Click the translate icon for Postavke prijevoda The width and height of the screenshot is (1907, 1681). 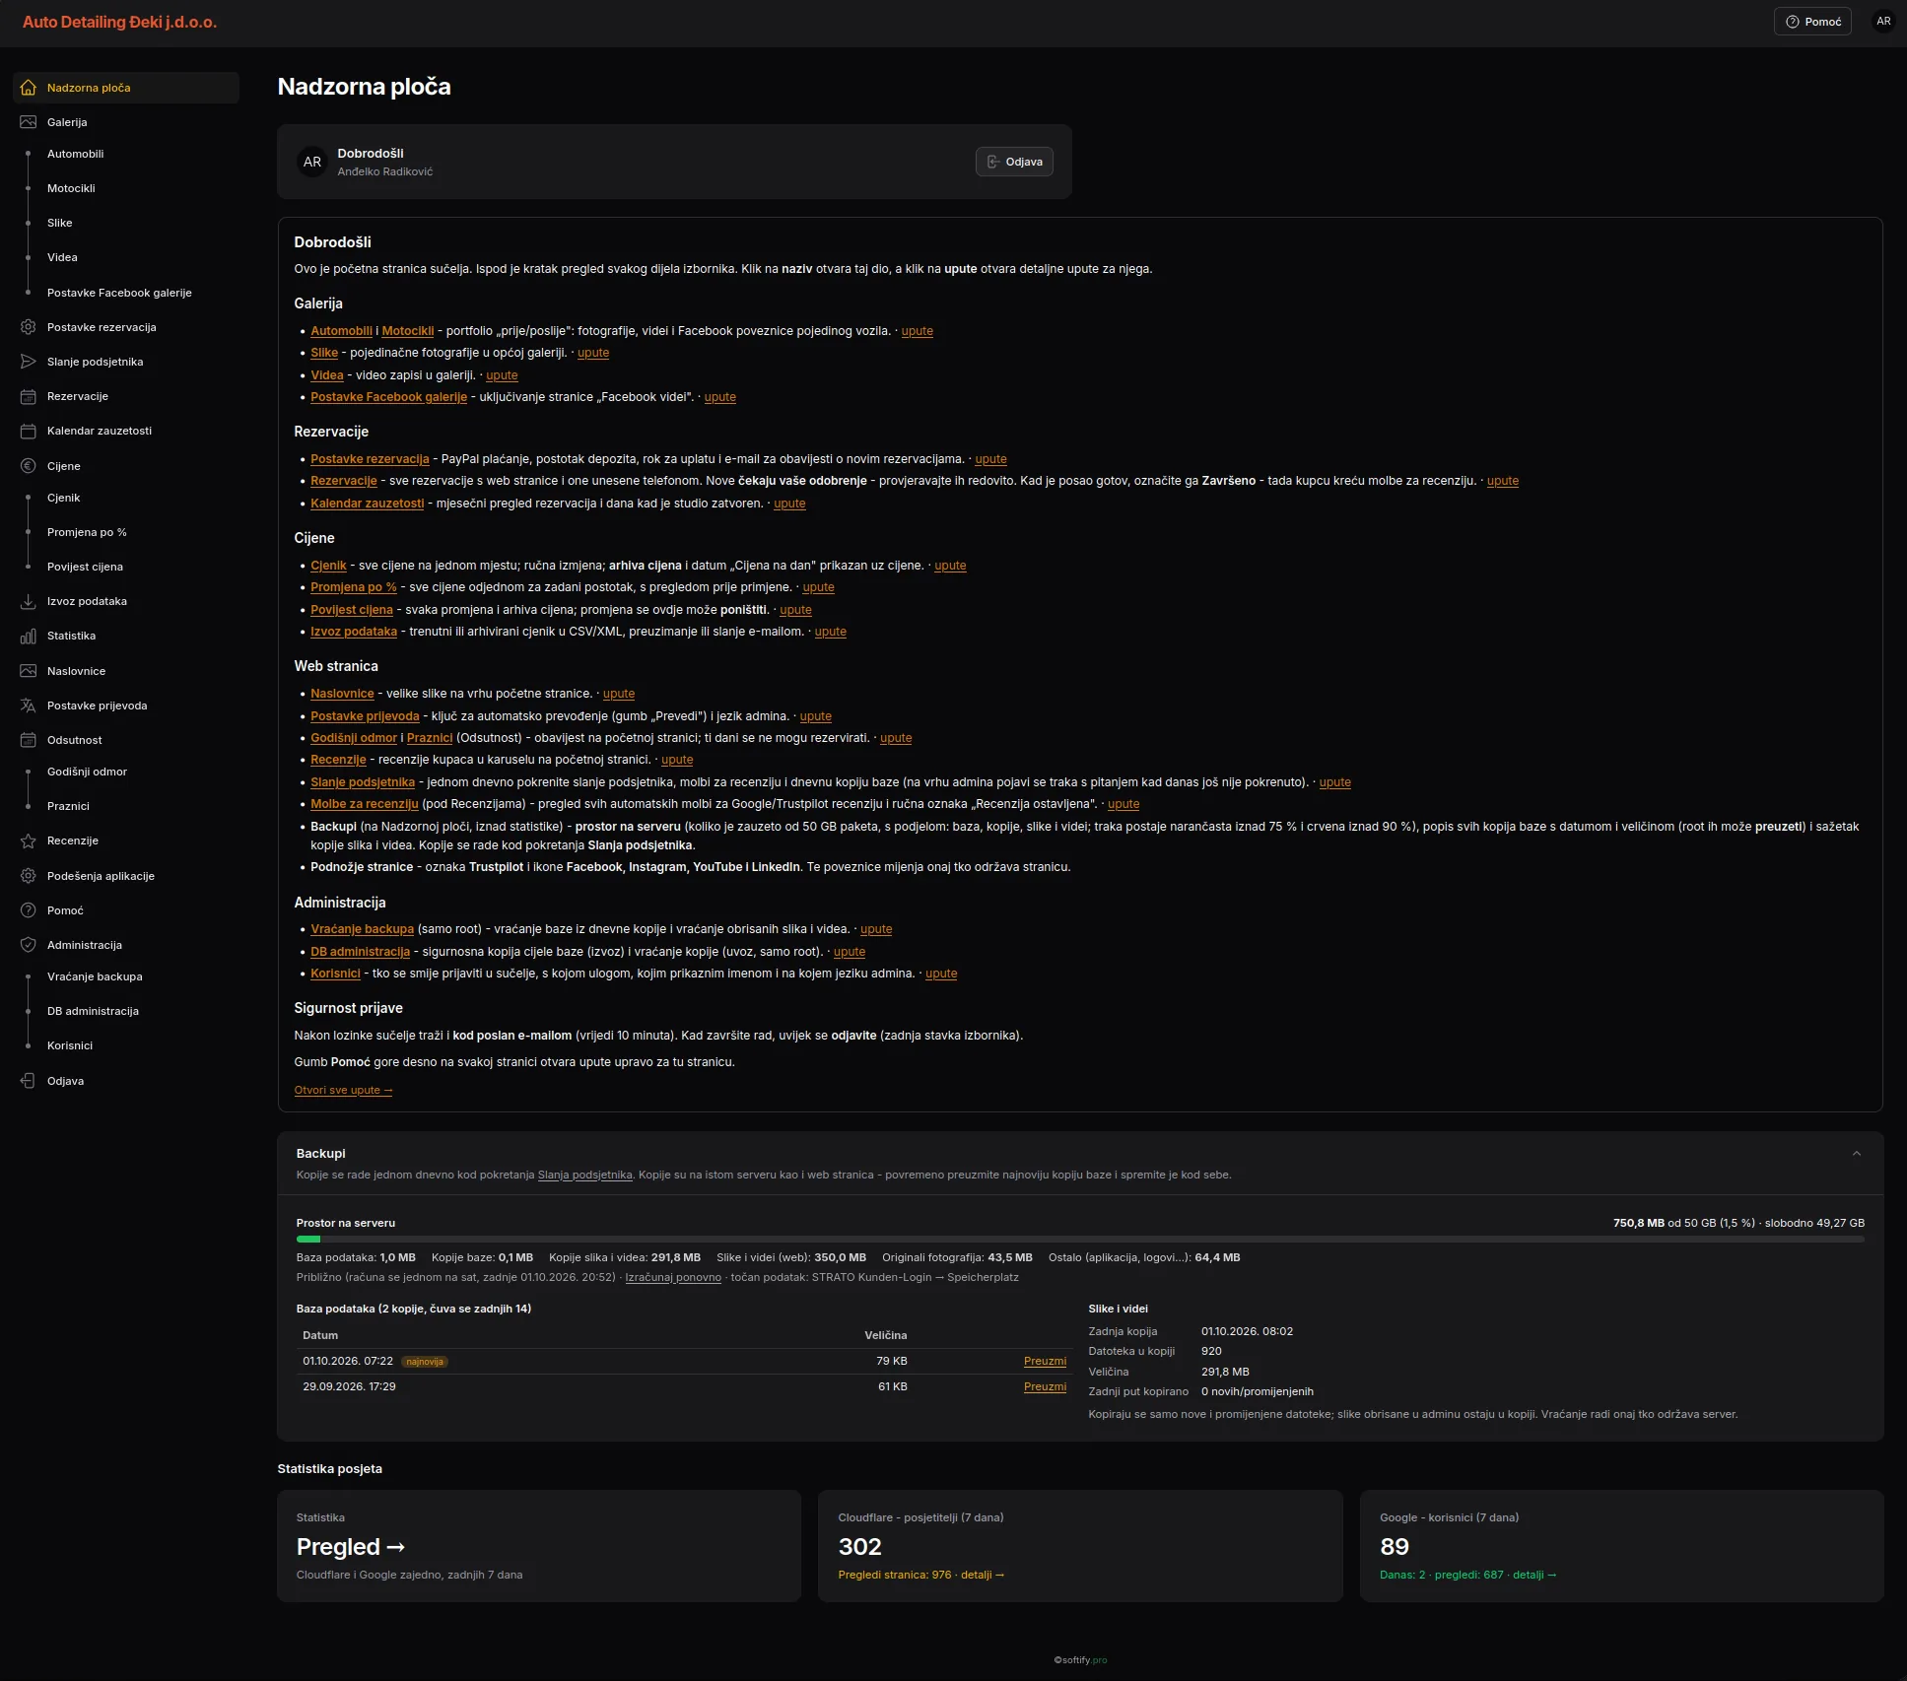(29, 706)
